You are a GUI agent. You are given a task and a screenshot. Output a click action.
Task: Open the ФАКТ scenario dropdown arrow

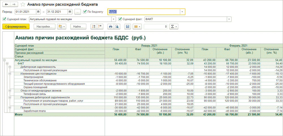click(x=229, y=19)
